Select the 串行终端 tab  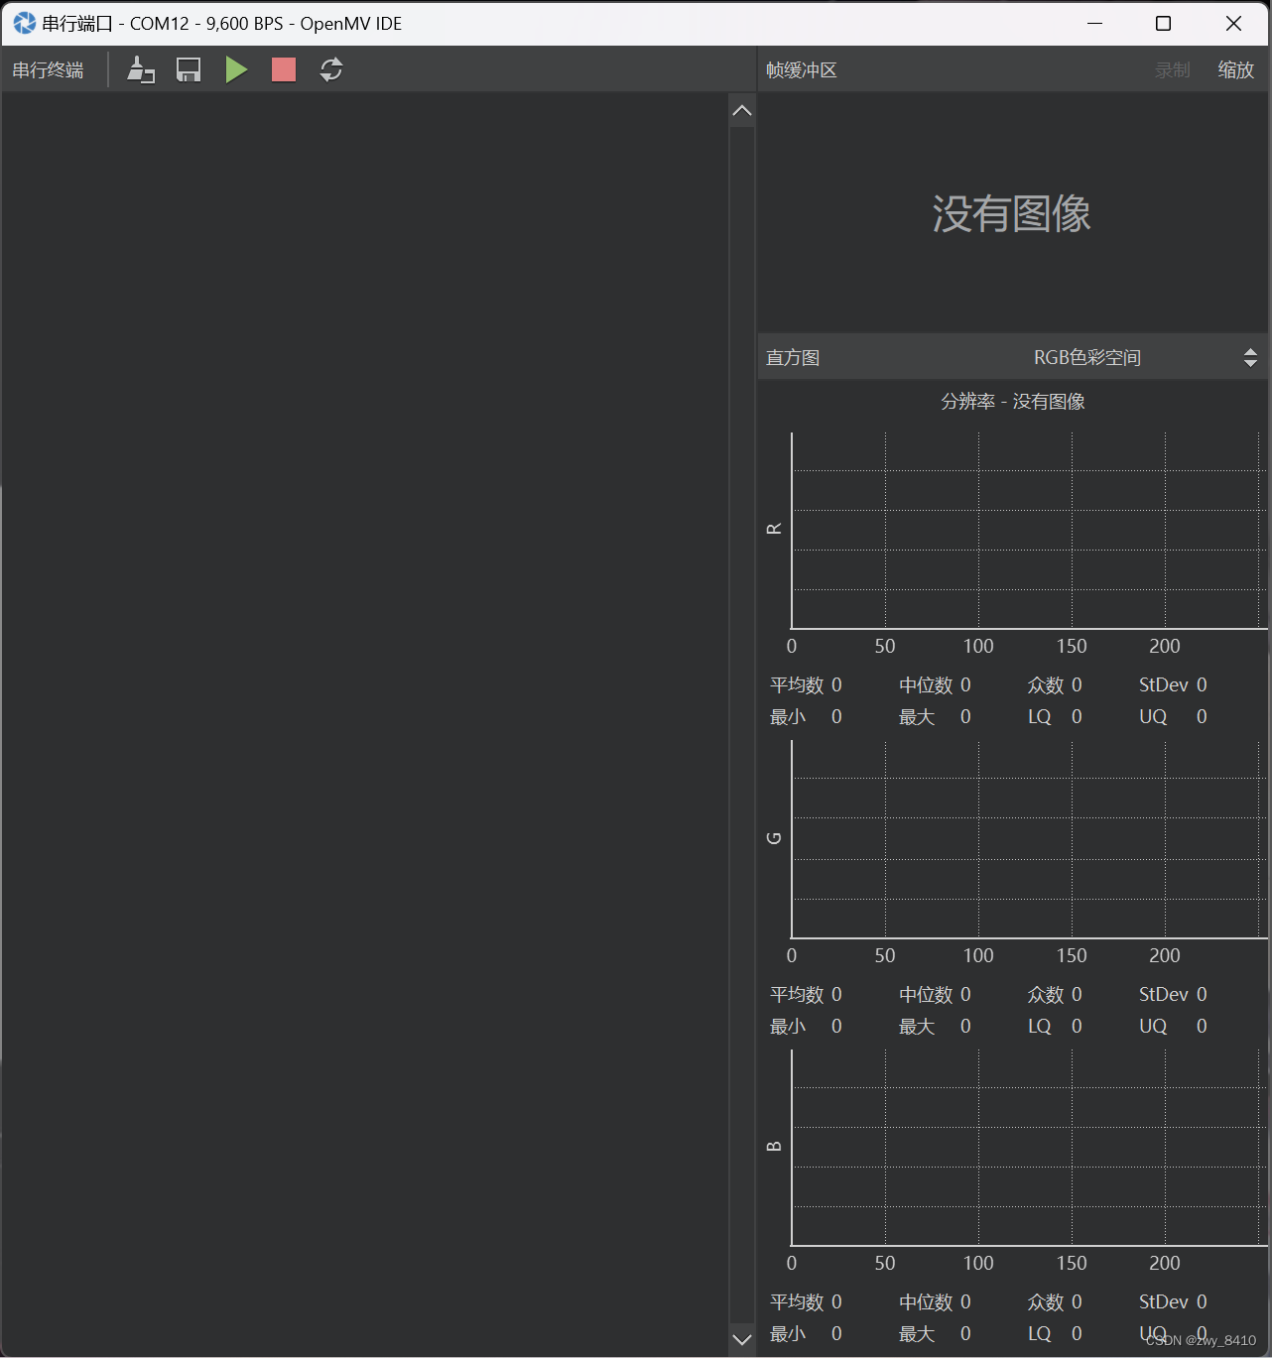click(47, 69)
